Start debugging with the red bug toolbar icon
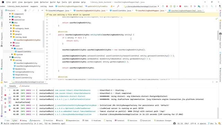 coord(167,6)
